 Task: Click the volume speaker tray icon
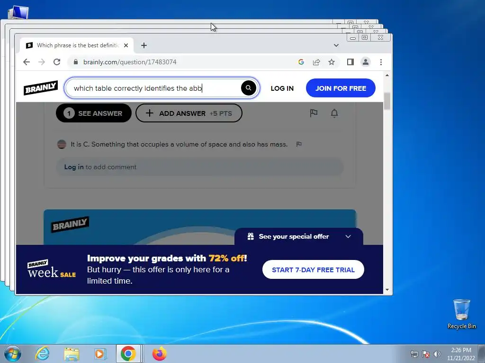click(x=437, y=354)
